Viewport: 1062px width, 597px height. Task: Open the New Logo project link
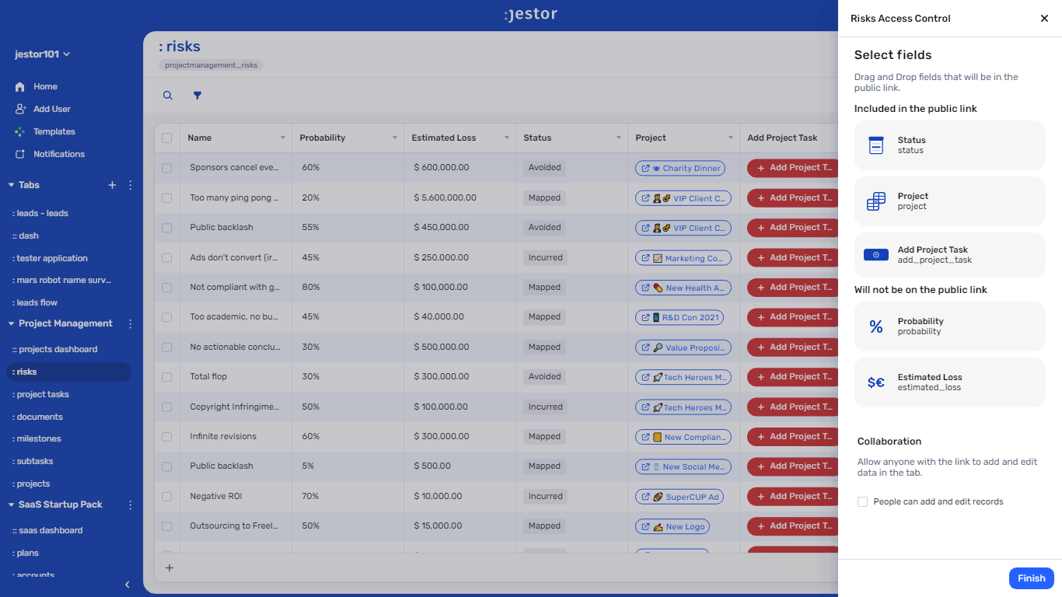[x=672, y=526]
